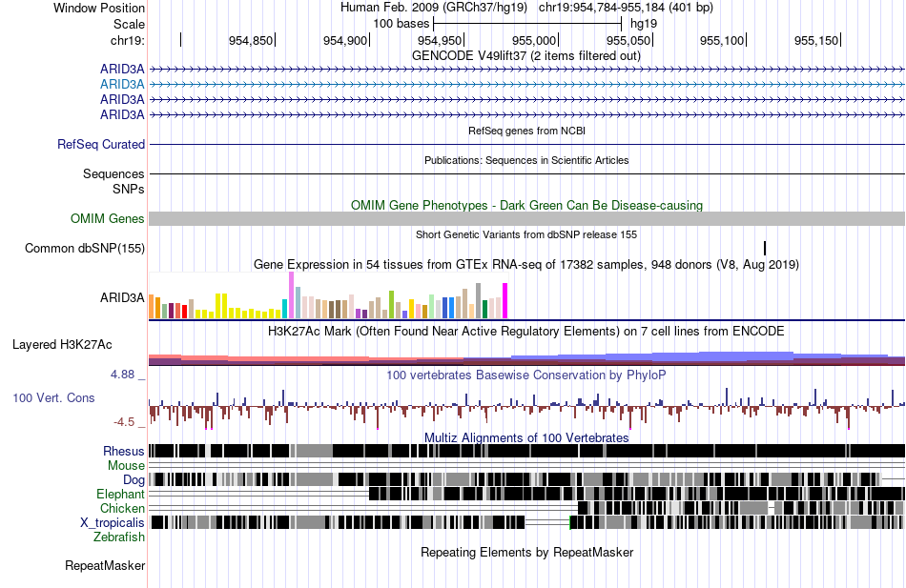Click the Layered H3K27Ac label
The height and width of the screenshot is (588, 906).
[x=62, y=345]
